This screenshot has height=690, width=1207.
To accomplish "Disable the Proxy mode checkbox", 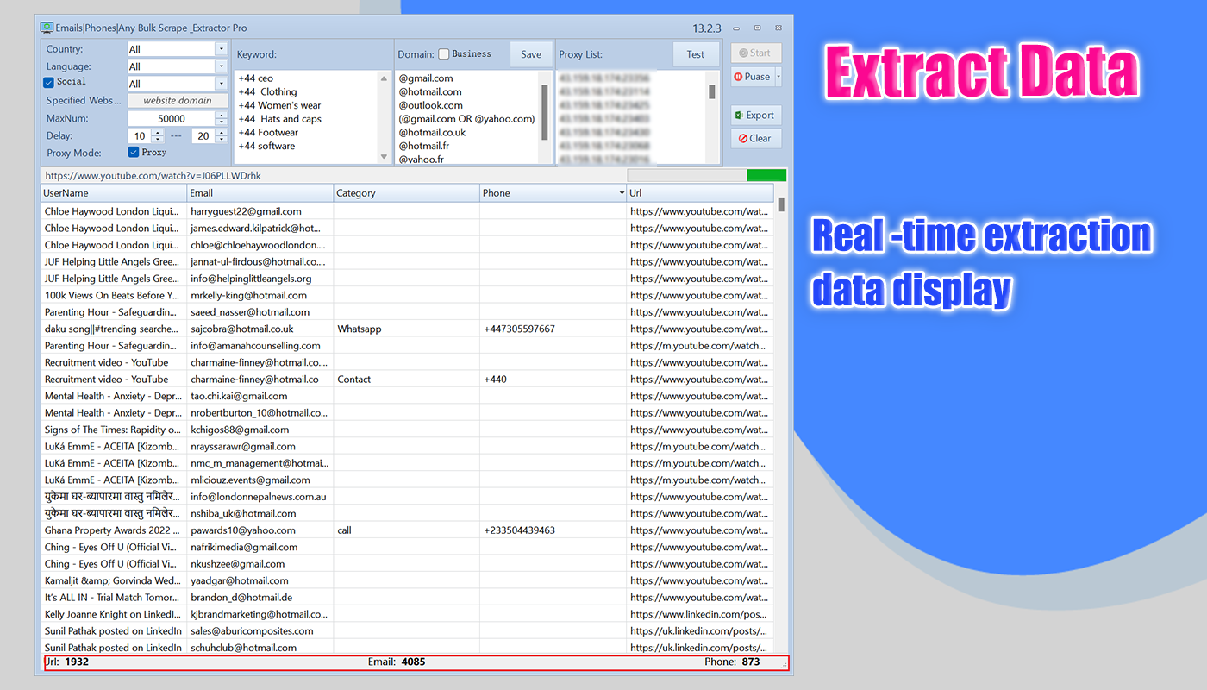I will pyautogui.click(x=134, y=153).
